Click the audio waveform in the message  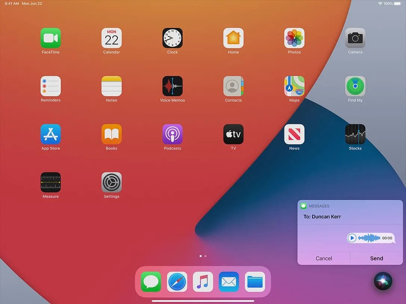click(369, 238)
